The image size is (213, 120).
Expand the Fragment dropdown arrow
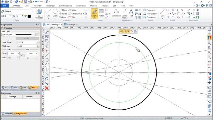(x=156, y=10)
